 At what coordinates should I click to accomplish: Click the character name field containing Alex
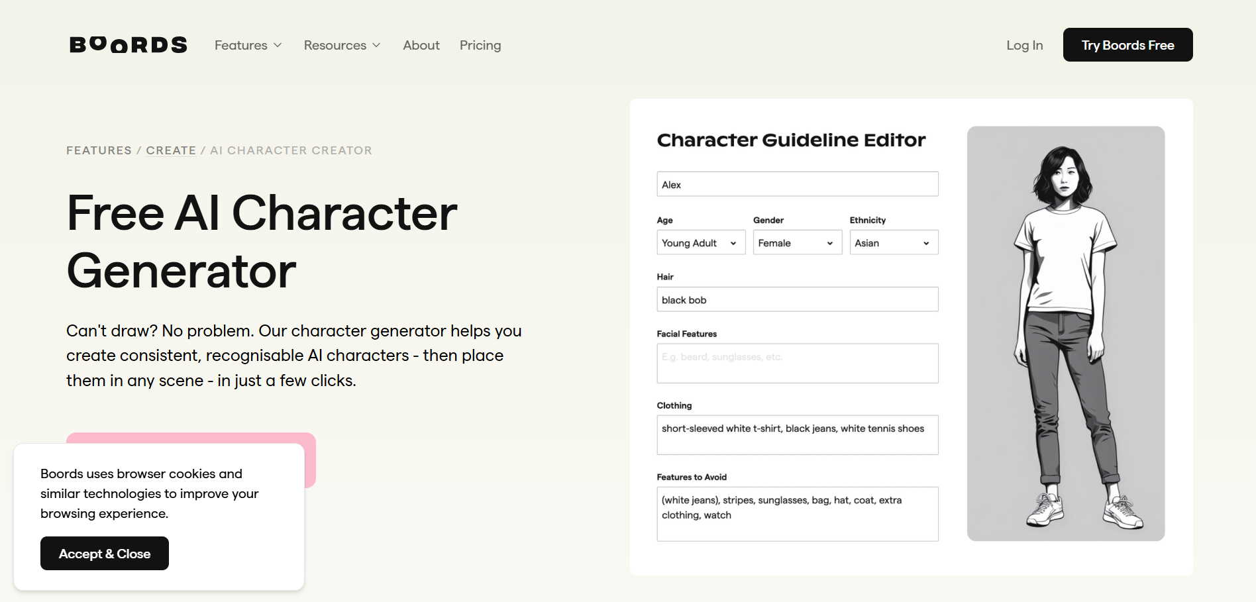[797, 184]
